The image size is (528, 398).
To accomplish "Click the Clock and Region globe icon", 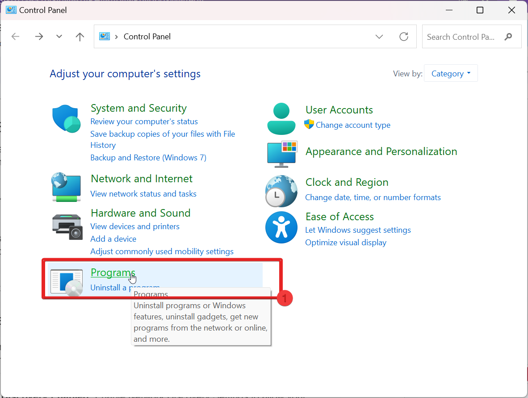I will (281, 191).
